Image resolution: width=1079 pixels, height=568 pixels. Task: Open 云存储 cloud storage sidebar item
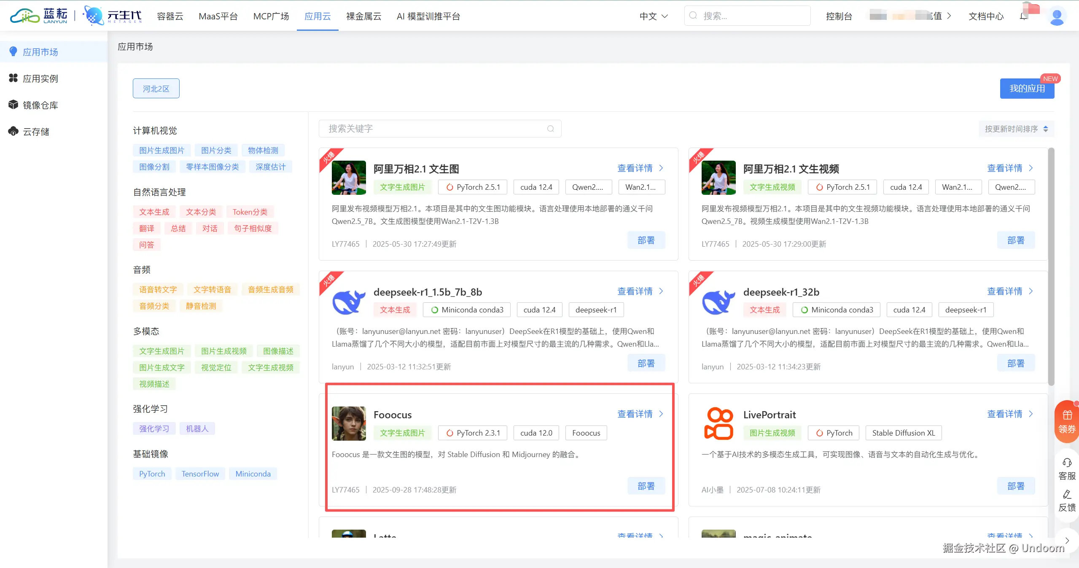(36, 132)
